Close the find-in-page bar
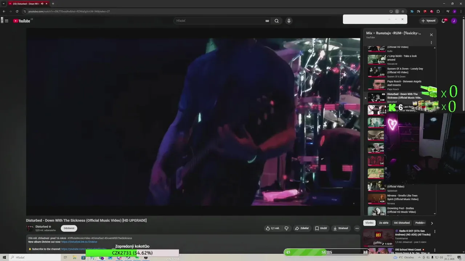This screenshot has width=465, height=261. (402, 19)
